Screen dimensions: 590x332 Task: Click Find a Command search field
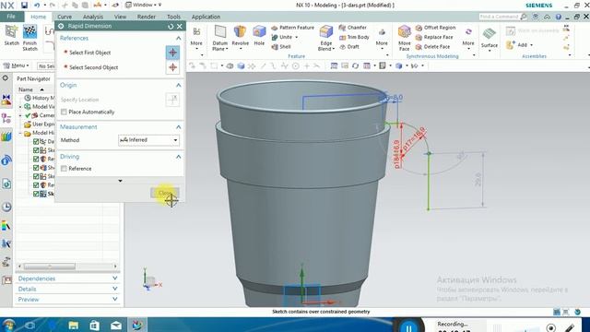point(499,17)
